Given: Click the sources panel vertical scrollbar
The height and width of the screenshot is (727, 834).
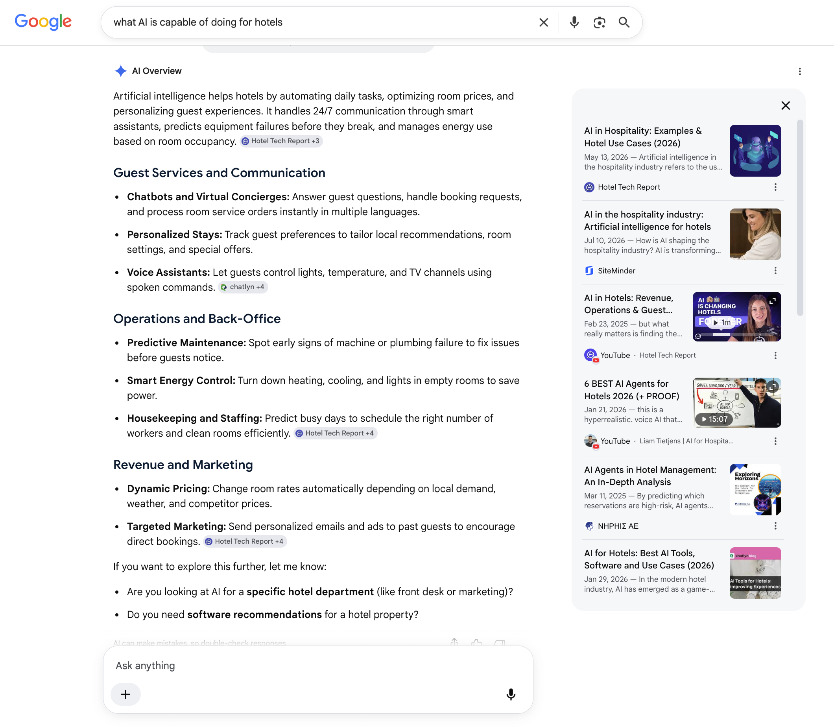Looking at the screenshot, I should [x=799, y=218].
